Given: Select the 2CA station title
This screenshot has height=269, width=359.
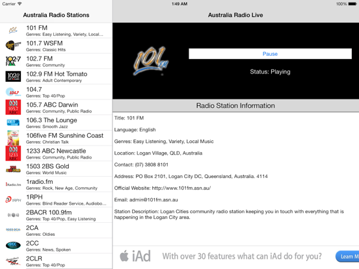Looking at the screenshot, I should click(32, 227).
